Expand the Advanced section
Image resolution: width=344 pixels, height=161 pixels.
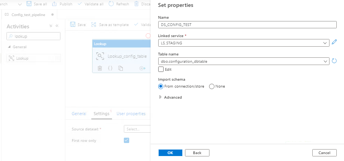pyautogui.click(x=170, y=98)
